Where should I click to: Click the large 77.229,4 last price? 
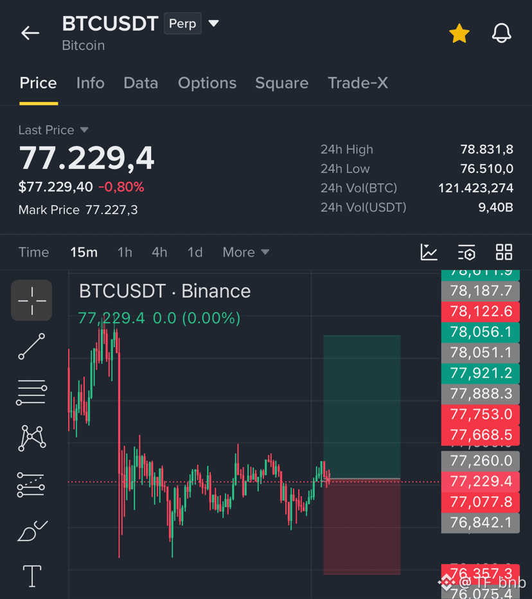coord(87,157)
